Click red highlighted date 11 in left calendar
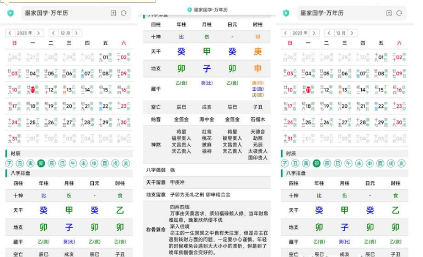423x257 pixels. coord(33,90)
